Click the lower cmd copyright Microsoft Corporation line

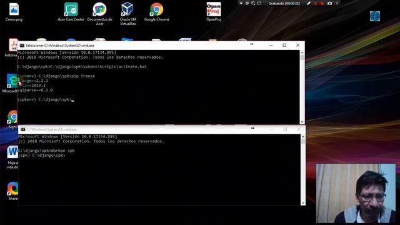coord(91,141)
